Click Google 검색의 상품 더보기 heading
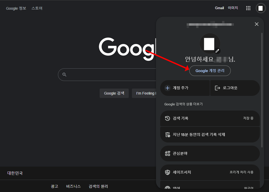The height and width of the screenshot is (192, 269). pos(183,104)
